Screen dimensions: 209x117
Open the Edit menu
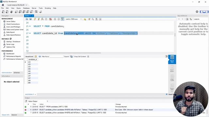tap(7, 8)
